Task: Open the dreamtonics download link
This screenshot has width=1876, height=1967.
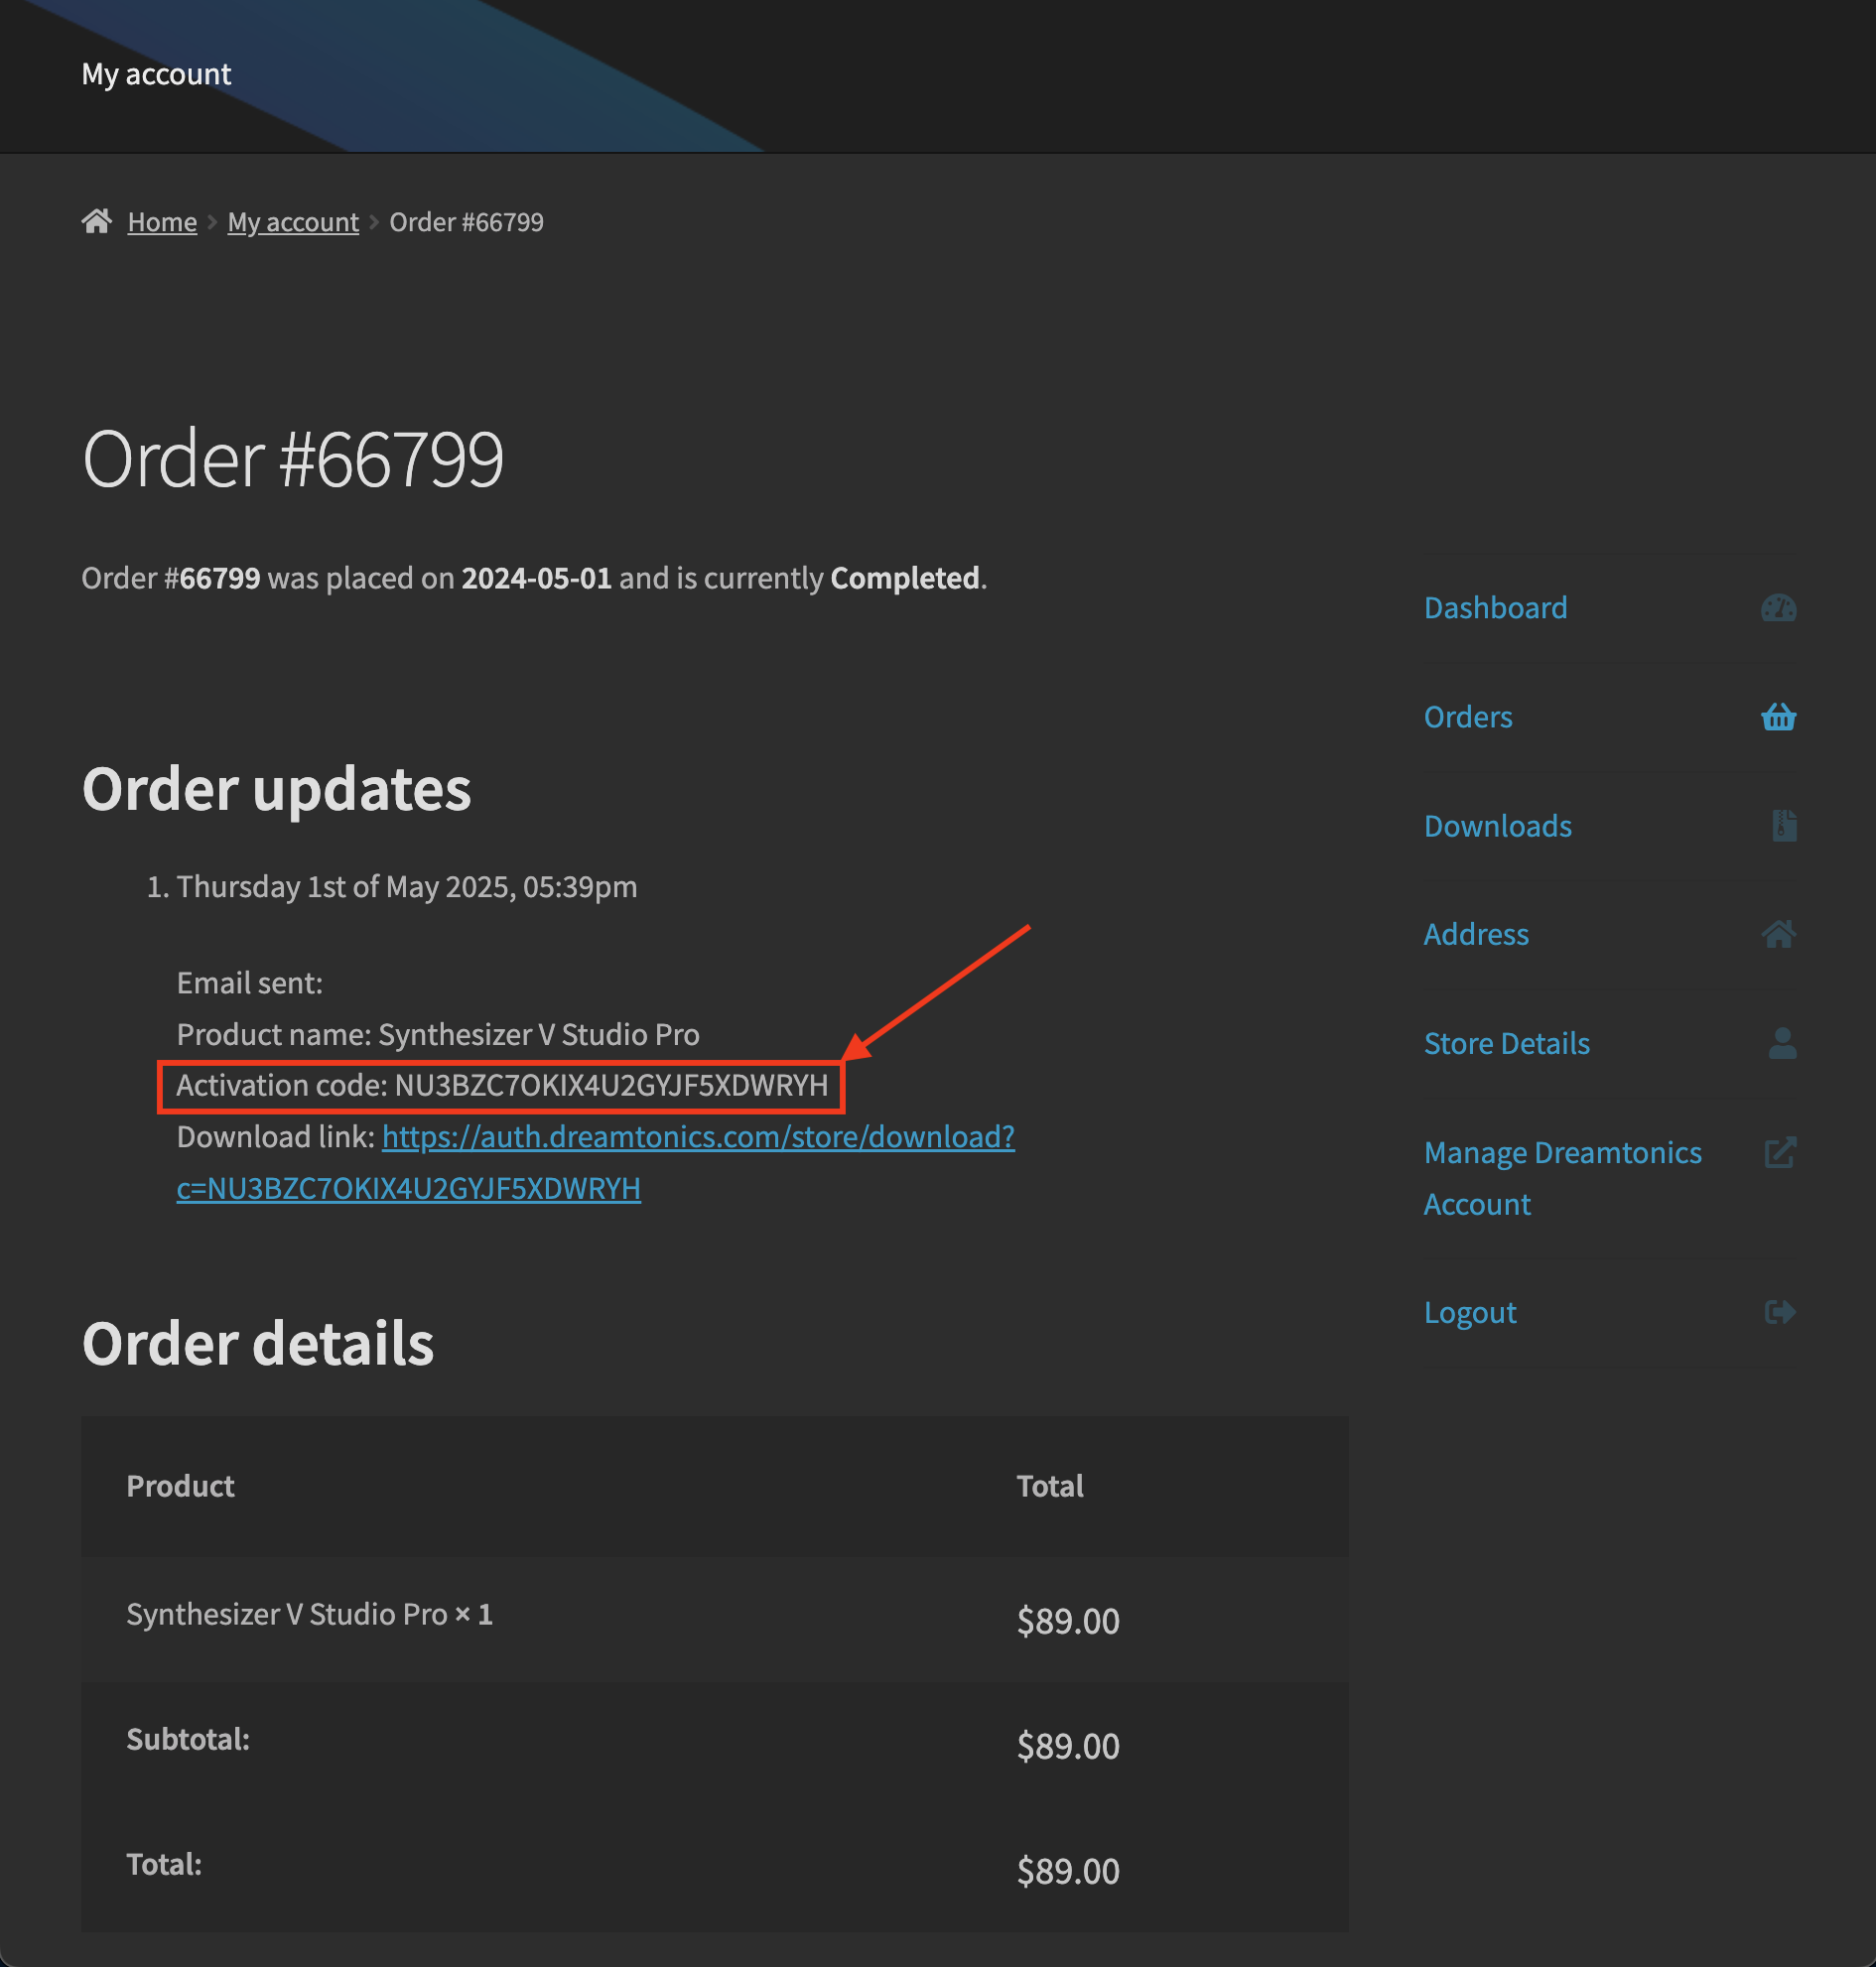Action: point(697,1137)
